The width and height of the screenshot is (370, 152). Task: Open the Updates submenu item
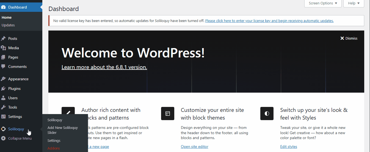[8, 25]
